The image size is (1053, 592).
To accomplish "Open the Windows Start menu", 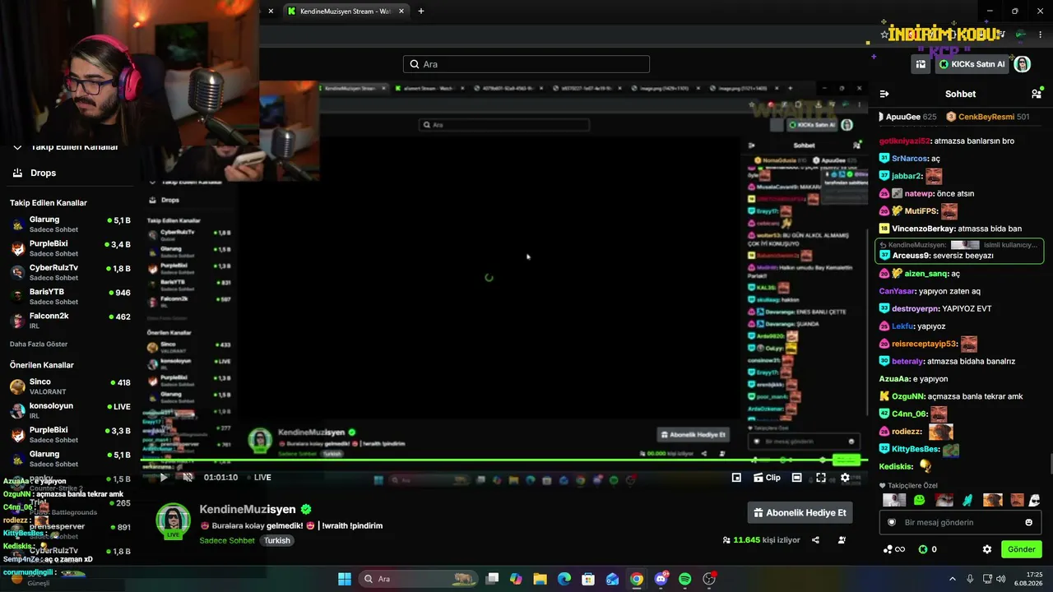I will click(345, 579).
